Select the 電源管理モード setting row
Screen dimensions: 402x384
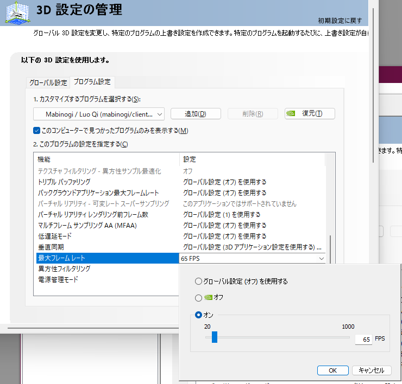[108, 279]
